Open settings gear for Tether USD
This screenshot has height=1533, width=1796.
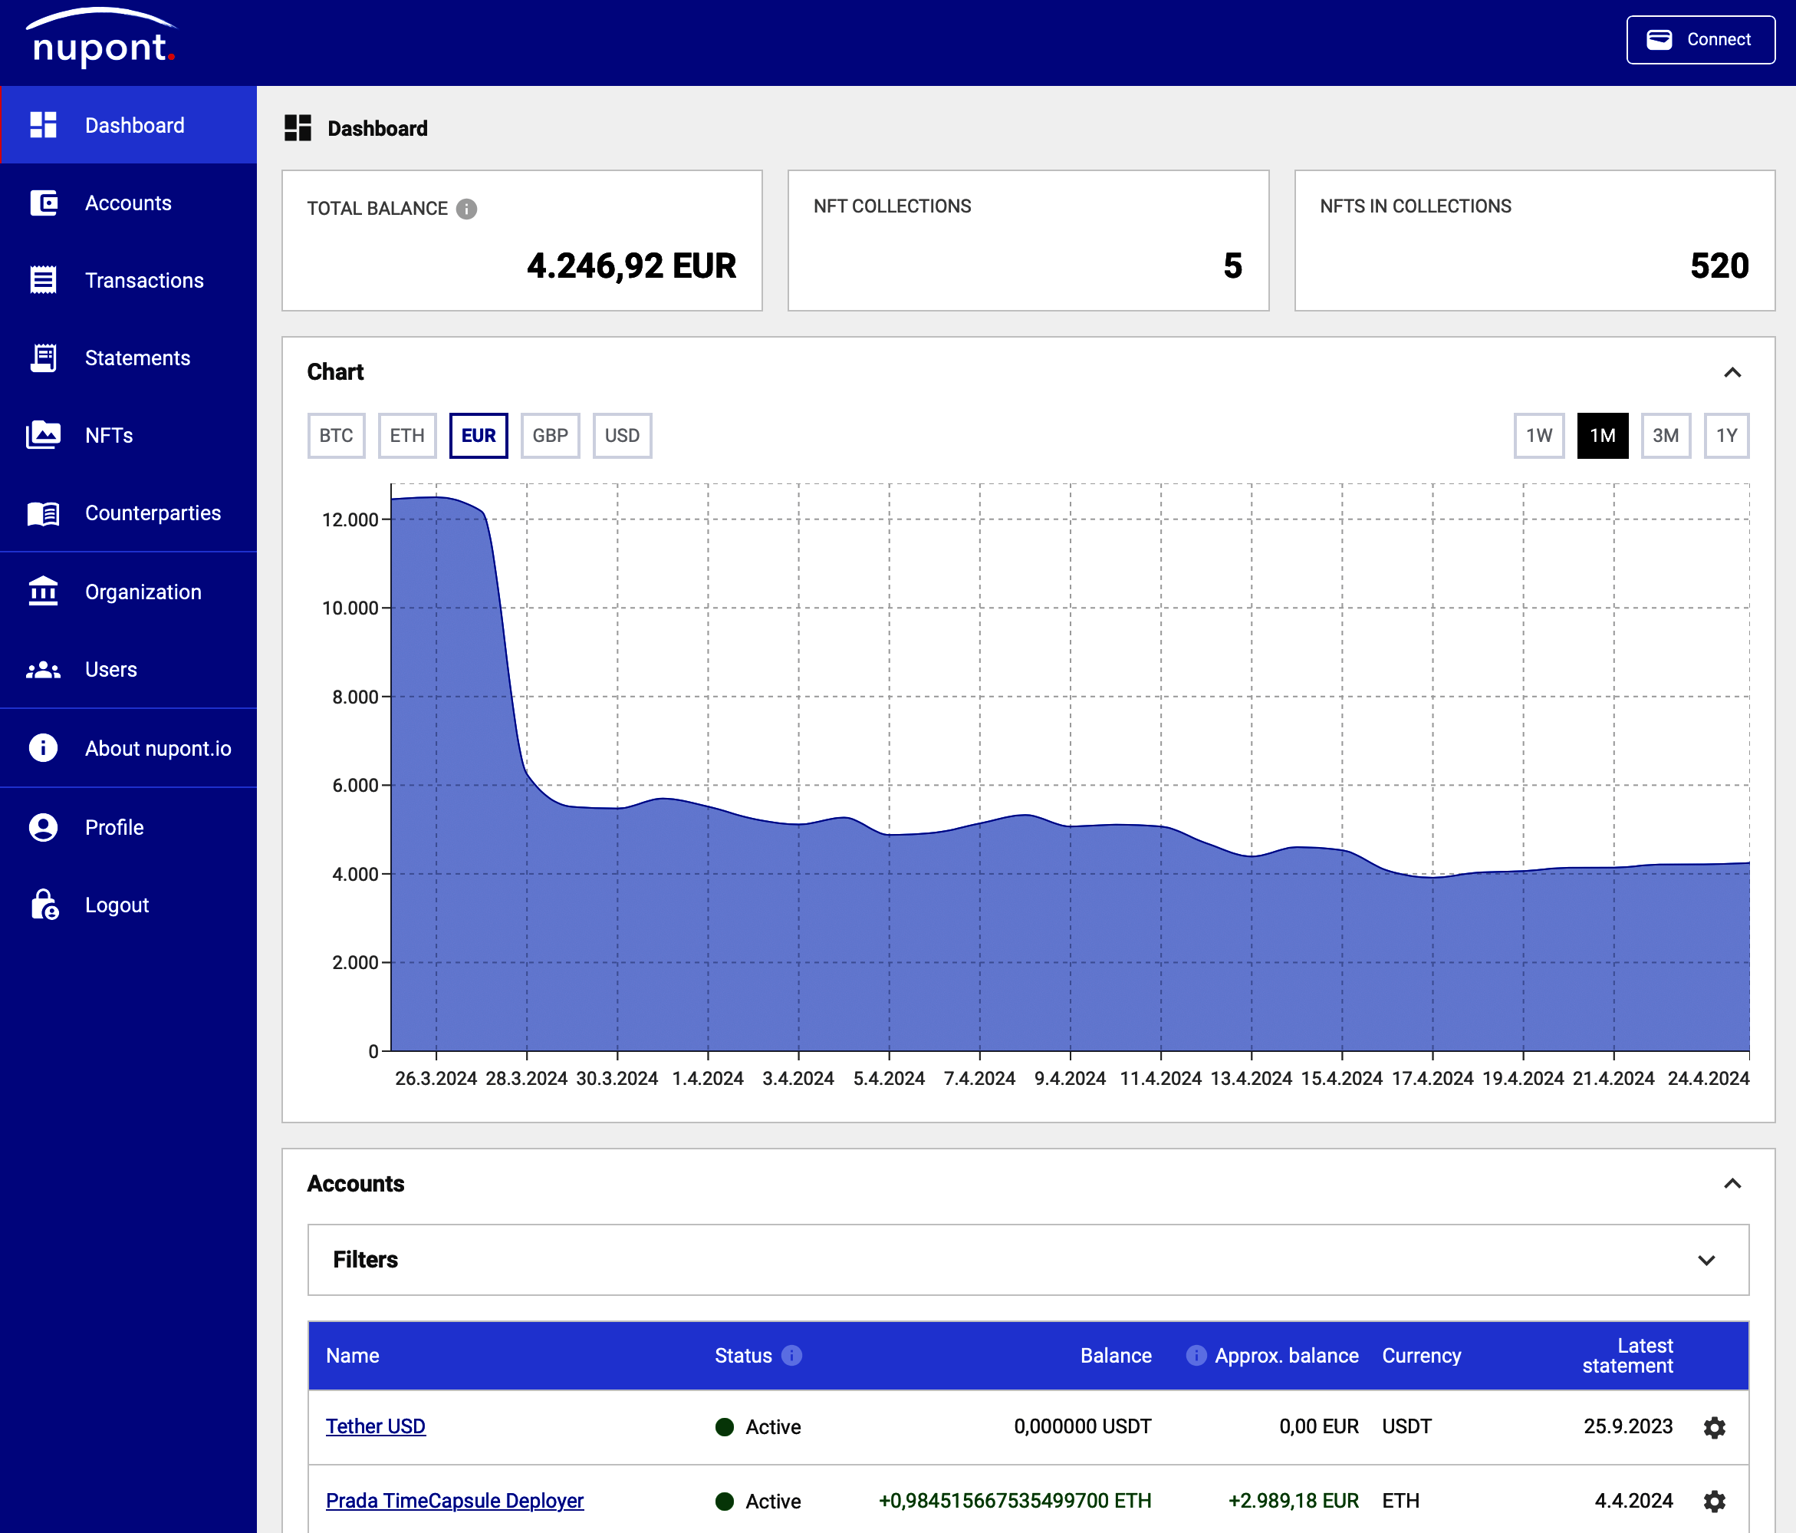pyautogui.click(x=1714, y=1427)
